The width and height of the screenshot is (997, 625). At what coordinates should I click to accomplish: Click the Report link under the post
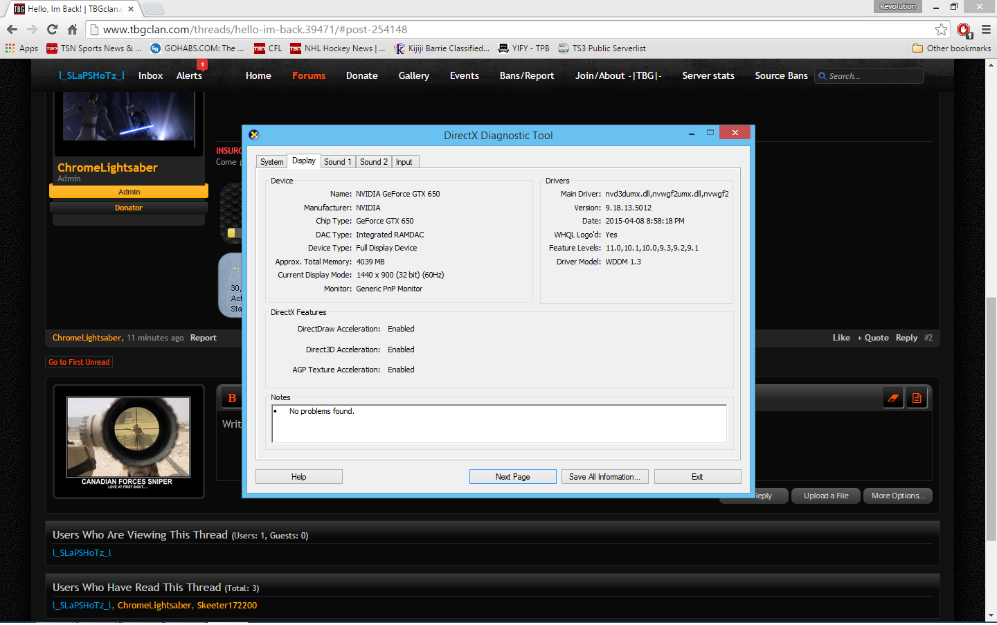click(204, 338)
